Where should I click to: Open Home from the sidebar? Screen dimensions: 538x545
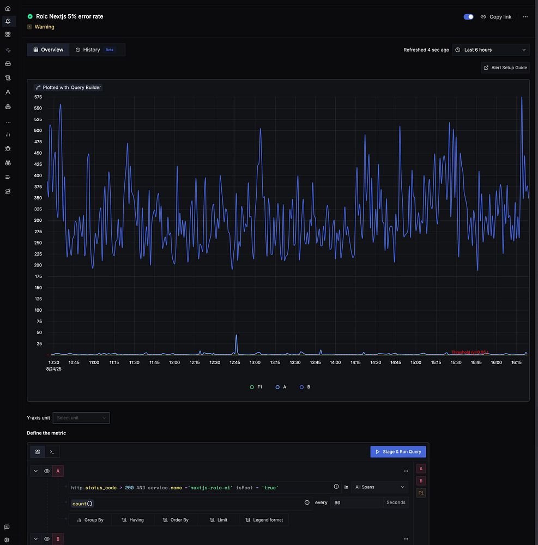click(8, 9)
